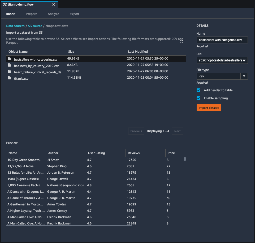
Task: Switch to the Prepare tab
Action: 31,14
